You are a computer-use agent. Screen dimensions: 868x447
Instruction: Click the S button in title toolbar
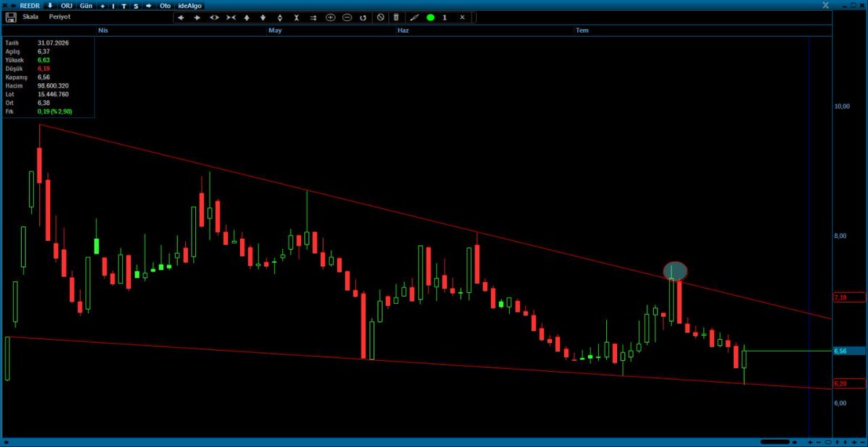135,5
